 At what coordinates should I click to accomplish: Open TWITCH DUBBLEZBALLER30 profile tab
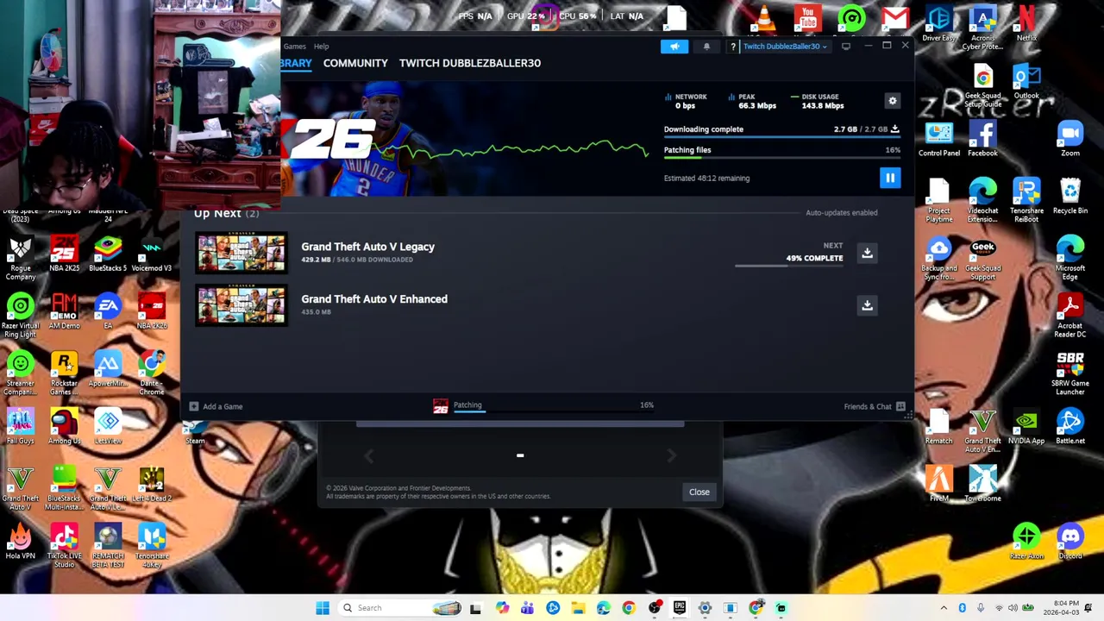point(470,63)
